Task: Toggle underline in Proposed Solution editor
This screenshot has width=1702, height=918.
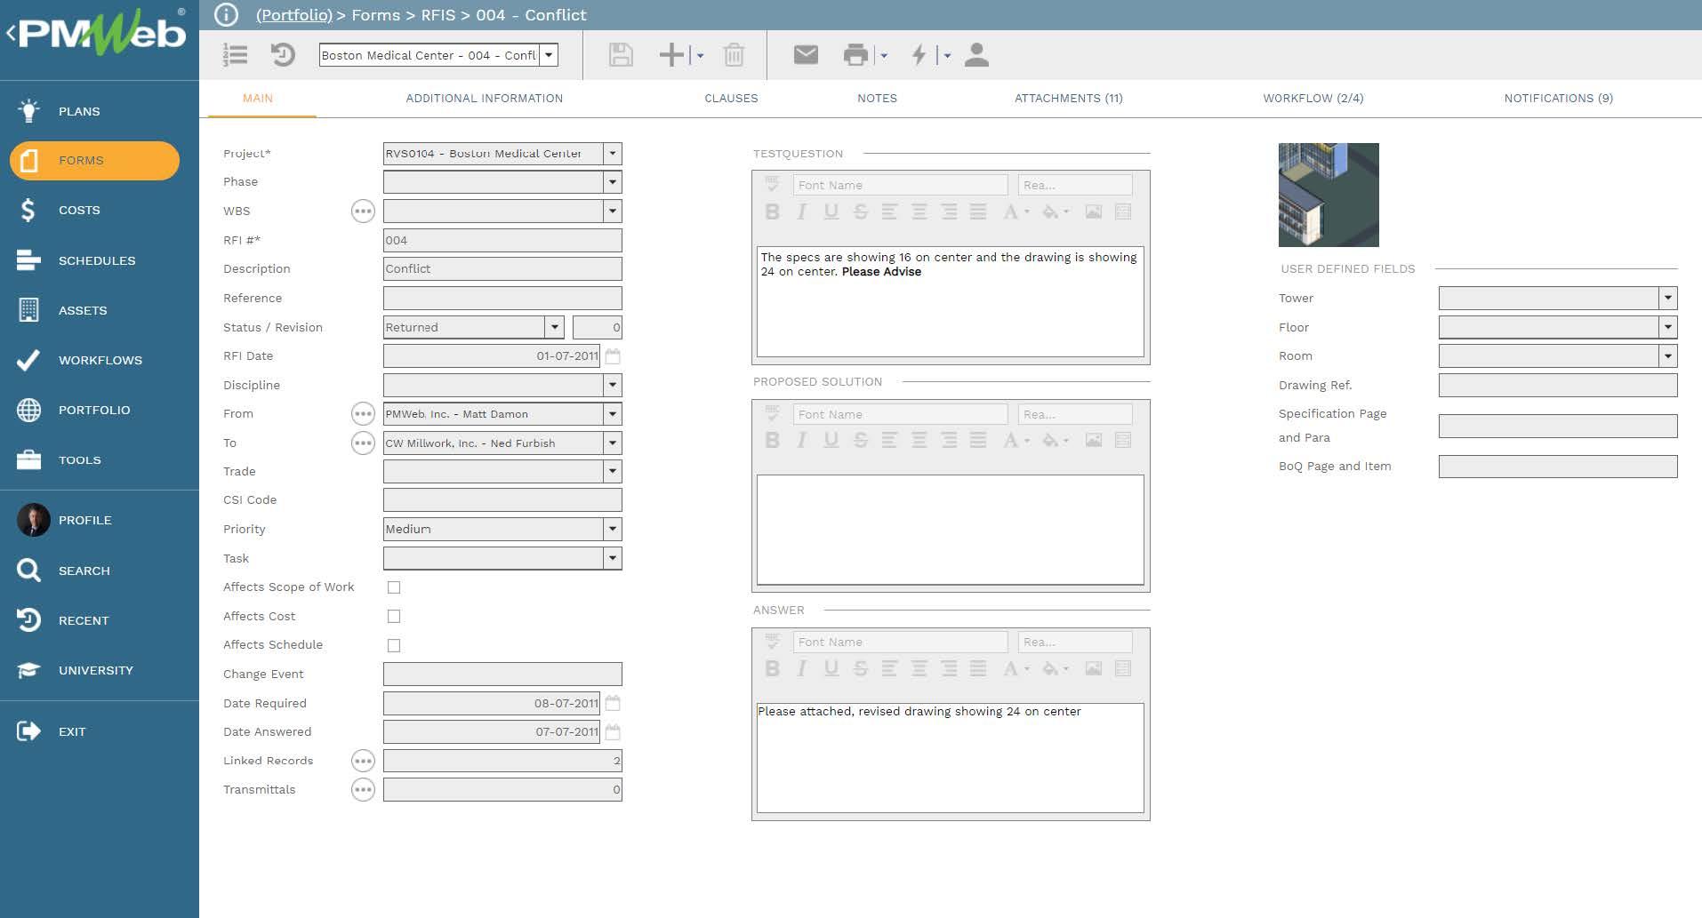Action: pyautogui.click(x=831, y=441)
